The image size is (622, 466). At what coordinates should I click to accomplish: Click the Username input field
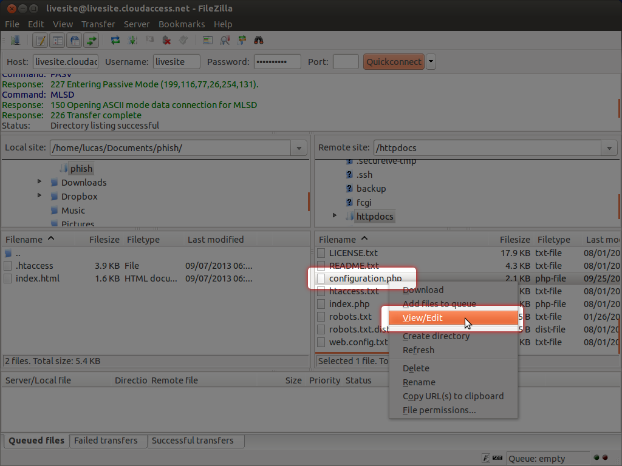tap(177, 62)
